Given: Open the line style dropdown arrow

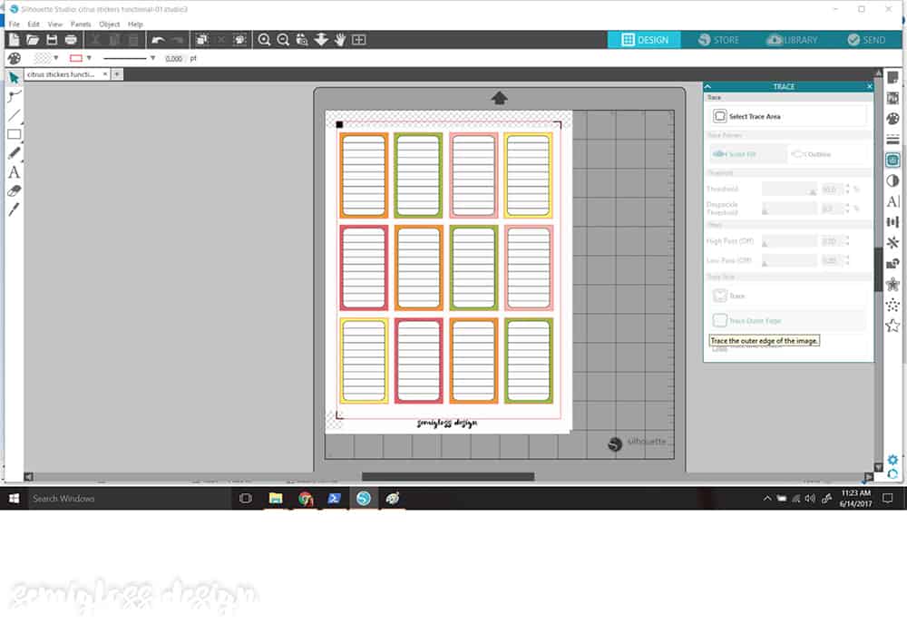Looking at the screenshot, I should coord(152,58).
